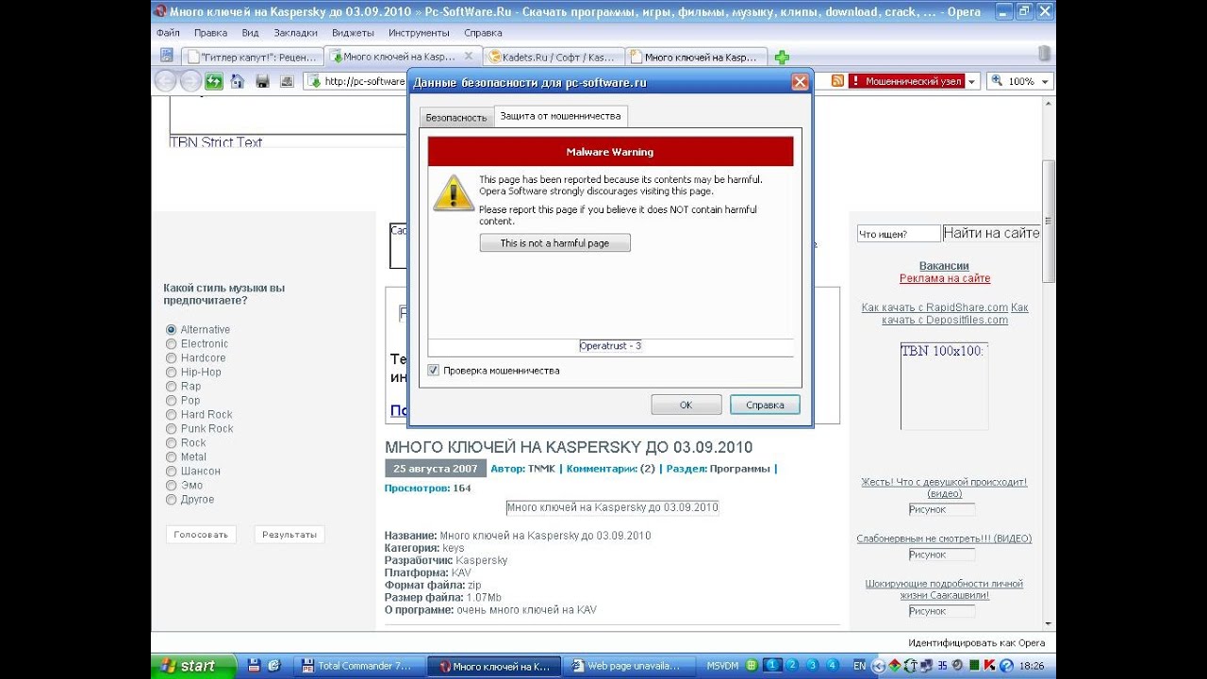Viewport: 1207px width, 679px height.
Task: Open Правка menu
Action: [210, 32]
